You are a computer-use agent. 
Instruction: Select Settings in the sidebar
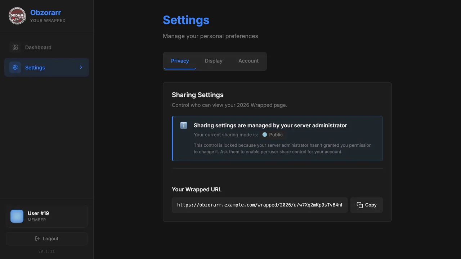pos(46,67)
